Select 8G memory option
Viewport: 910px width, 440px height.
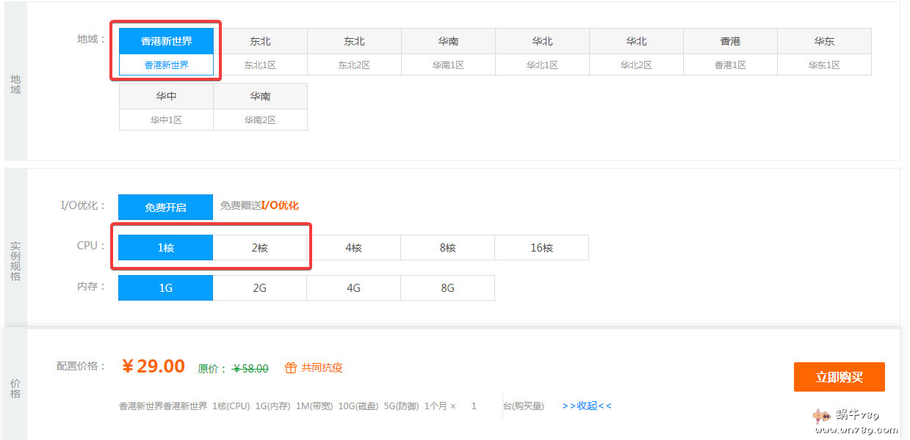(447, 288)
